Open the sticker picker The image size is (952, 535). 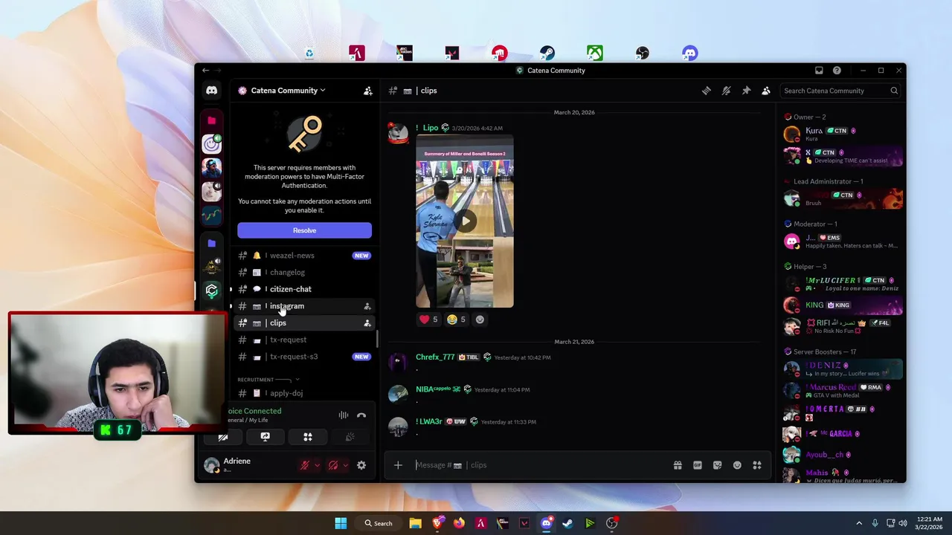(717, 465)
